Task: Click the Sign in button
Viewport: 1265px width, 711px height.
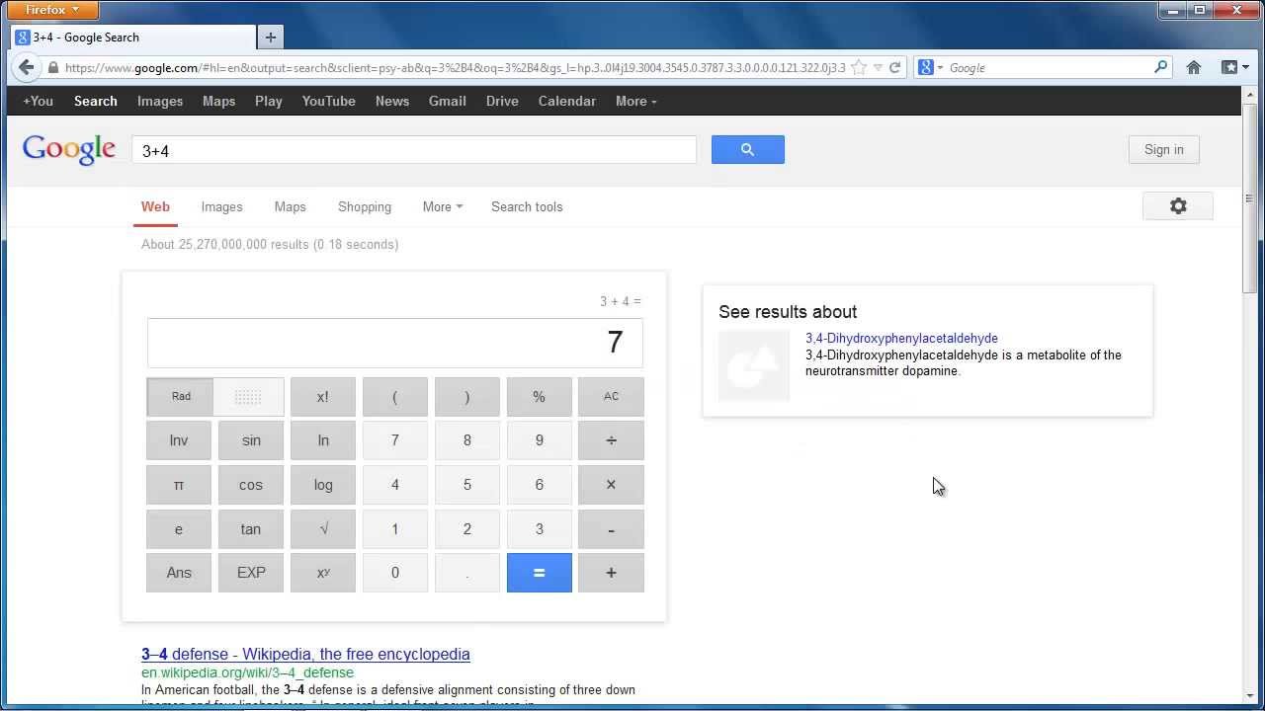Action: click(x=1163, y=149)
